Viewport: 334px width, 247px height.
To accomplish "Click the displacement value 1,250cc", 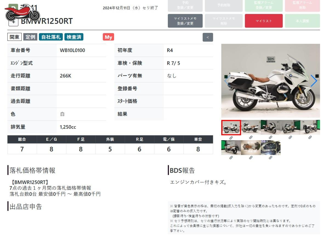I will click(x=68, y=127).
